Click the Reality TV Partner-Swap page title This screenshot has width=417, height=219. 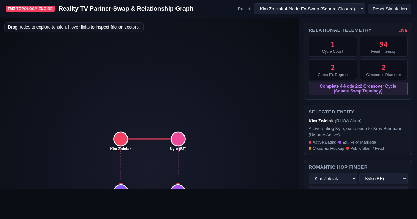point(126,9)
